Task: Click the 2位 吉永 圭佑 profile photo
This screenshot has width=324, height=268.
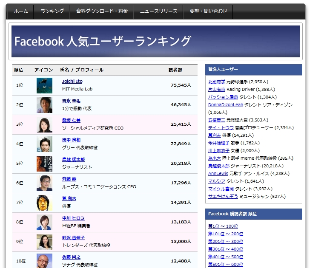Action: click(x=44, y=105)
